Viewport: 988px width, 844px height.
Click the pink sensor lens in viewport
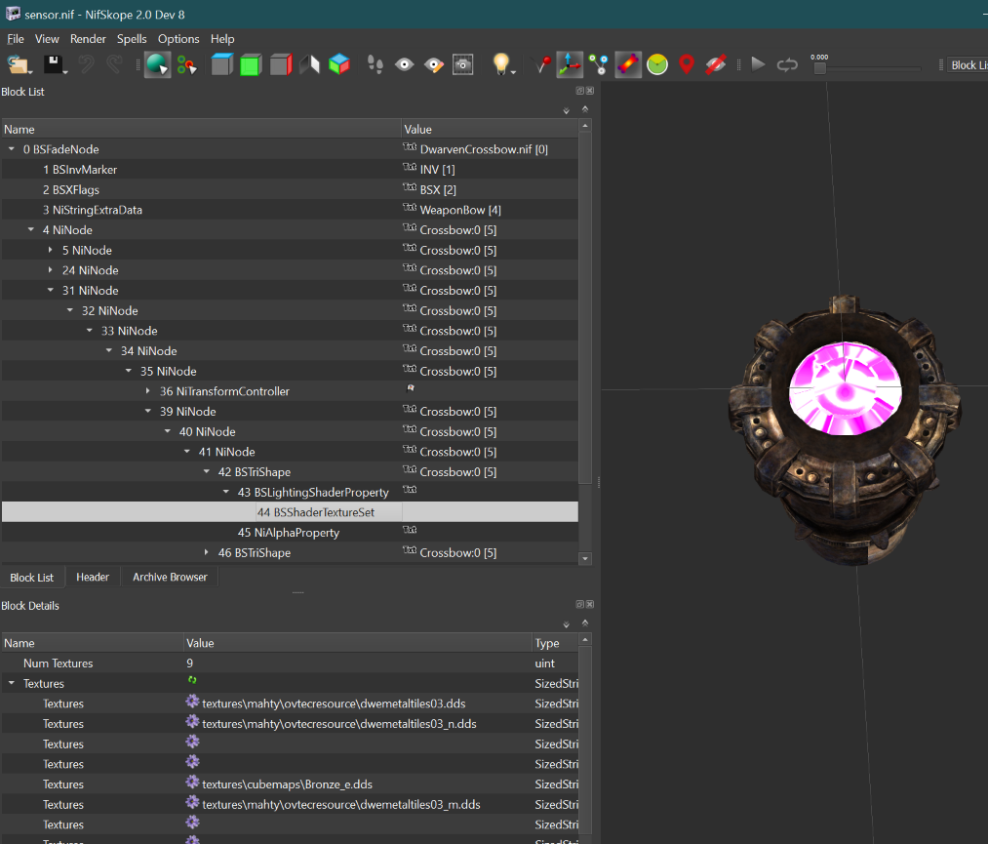(845, 389)
